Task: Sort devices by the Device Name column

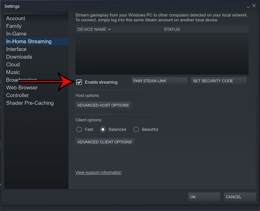Action: click(x=118, y=29)
